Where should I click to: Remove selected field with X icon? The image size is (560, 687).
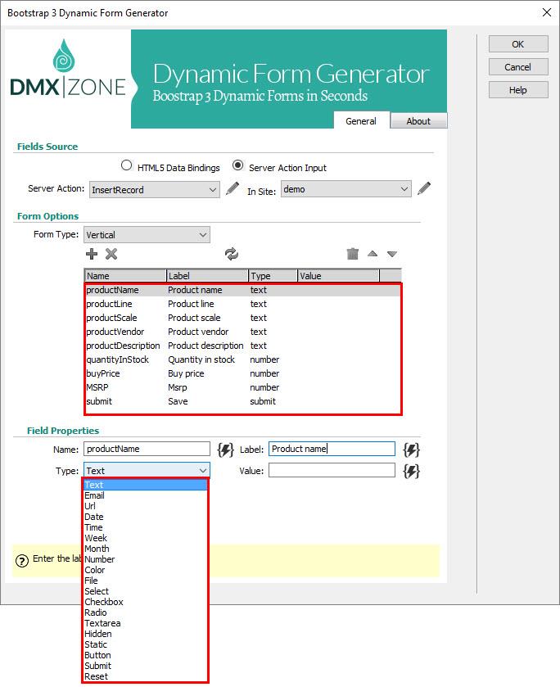[111, 254]
